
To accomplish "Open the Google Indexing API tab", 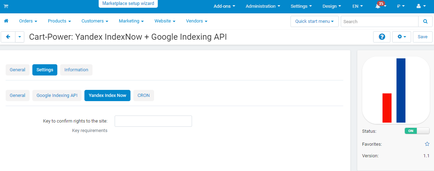I will tap(57, 96).
